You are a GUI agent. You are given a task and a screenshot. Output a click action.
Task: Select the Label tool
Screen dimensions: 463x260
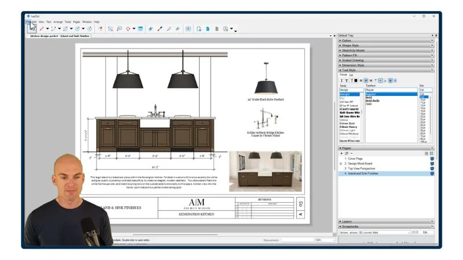pyautogui.click(x=119, y=29)
